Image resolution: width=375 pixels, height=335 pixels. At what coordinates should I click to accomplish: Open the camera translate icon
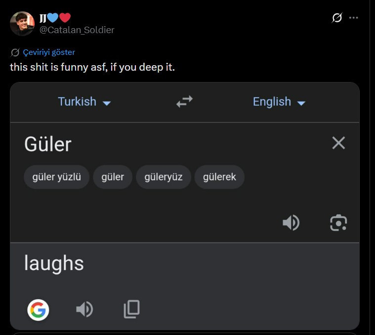338,223
